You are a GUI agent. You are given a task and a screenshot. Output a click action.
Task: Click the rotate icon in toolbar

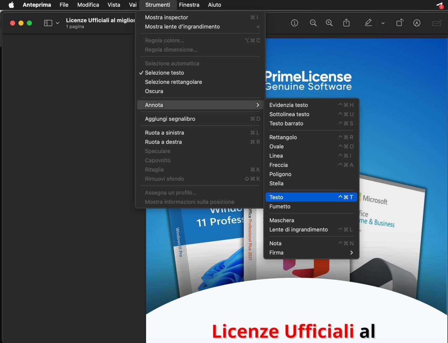[400, 23]
